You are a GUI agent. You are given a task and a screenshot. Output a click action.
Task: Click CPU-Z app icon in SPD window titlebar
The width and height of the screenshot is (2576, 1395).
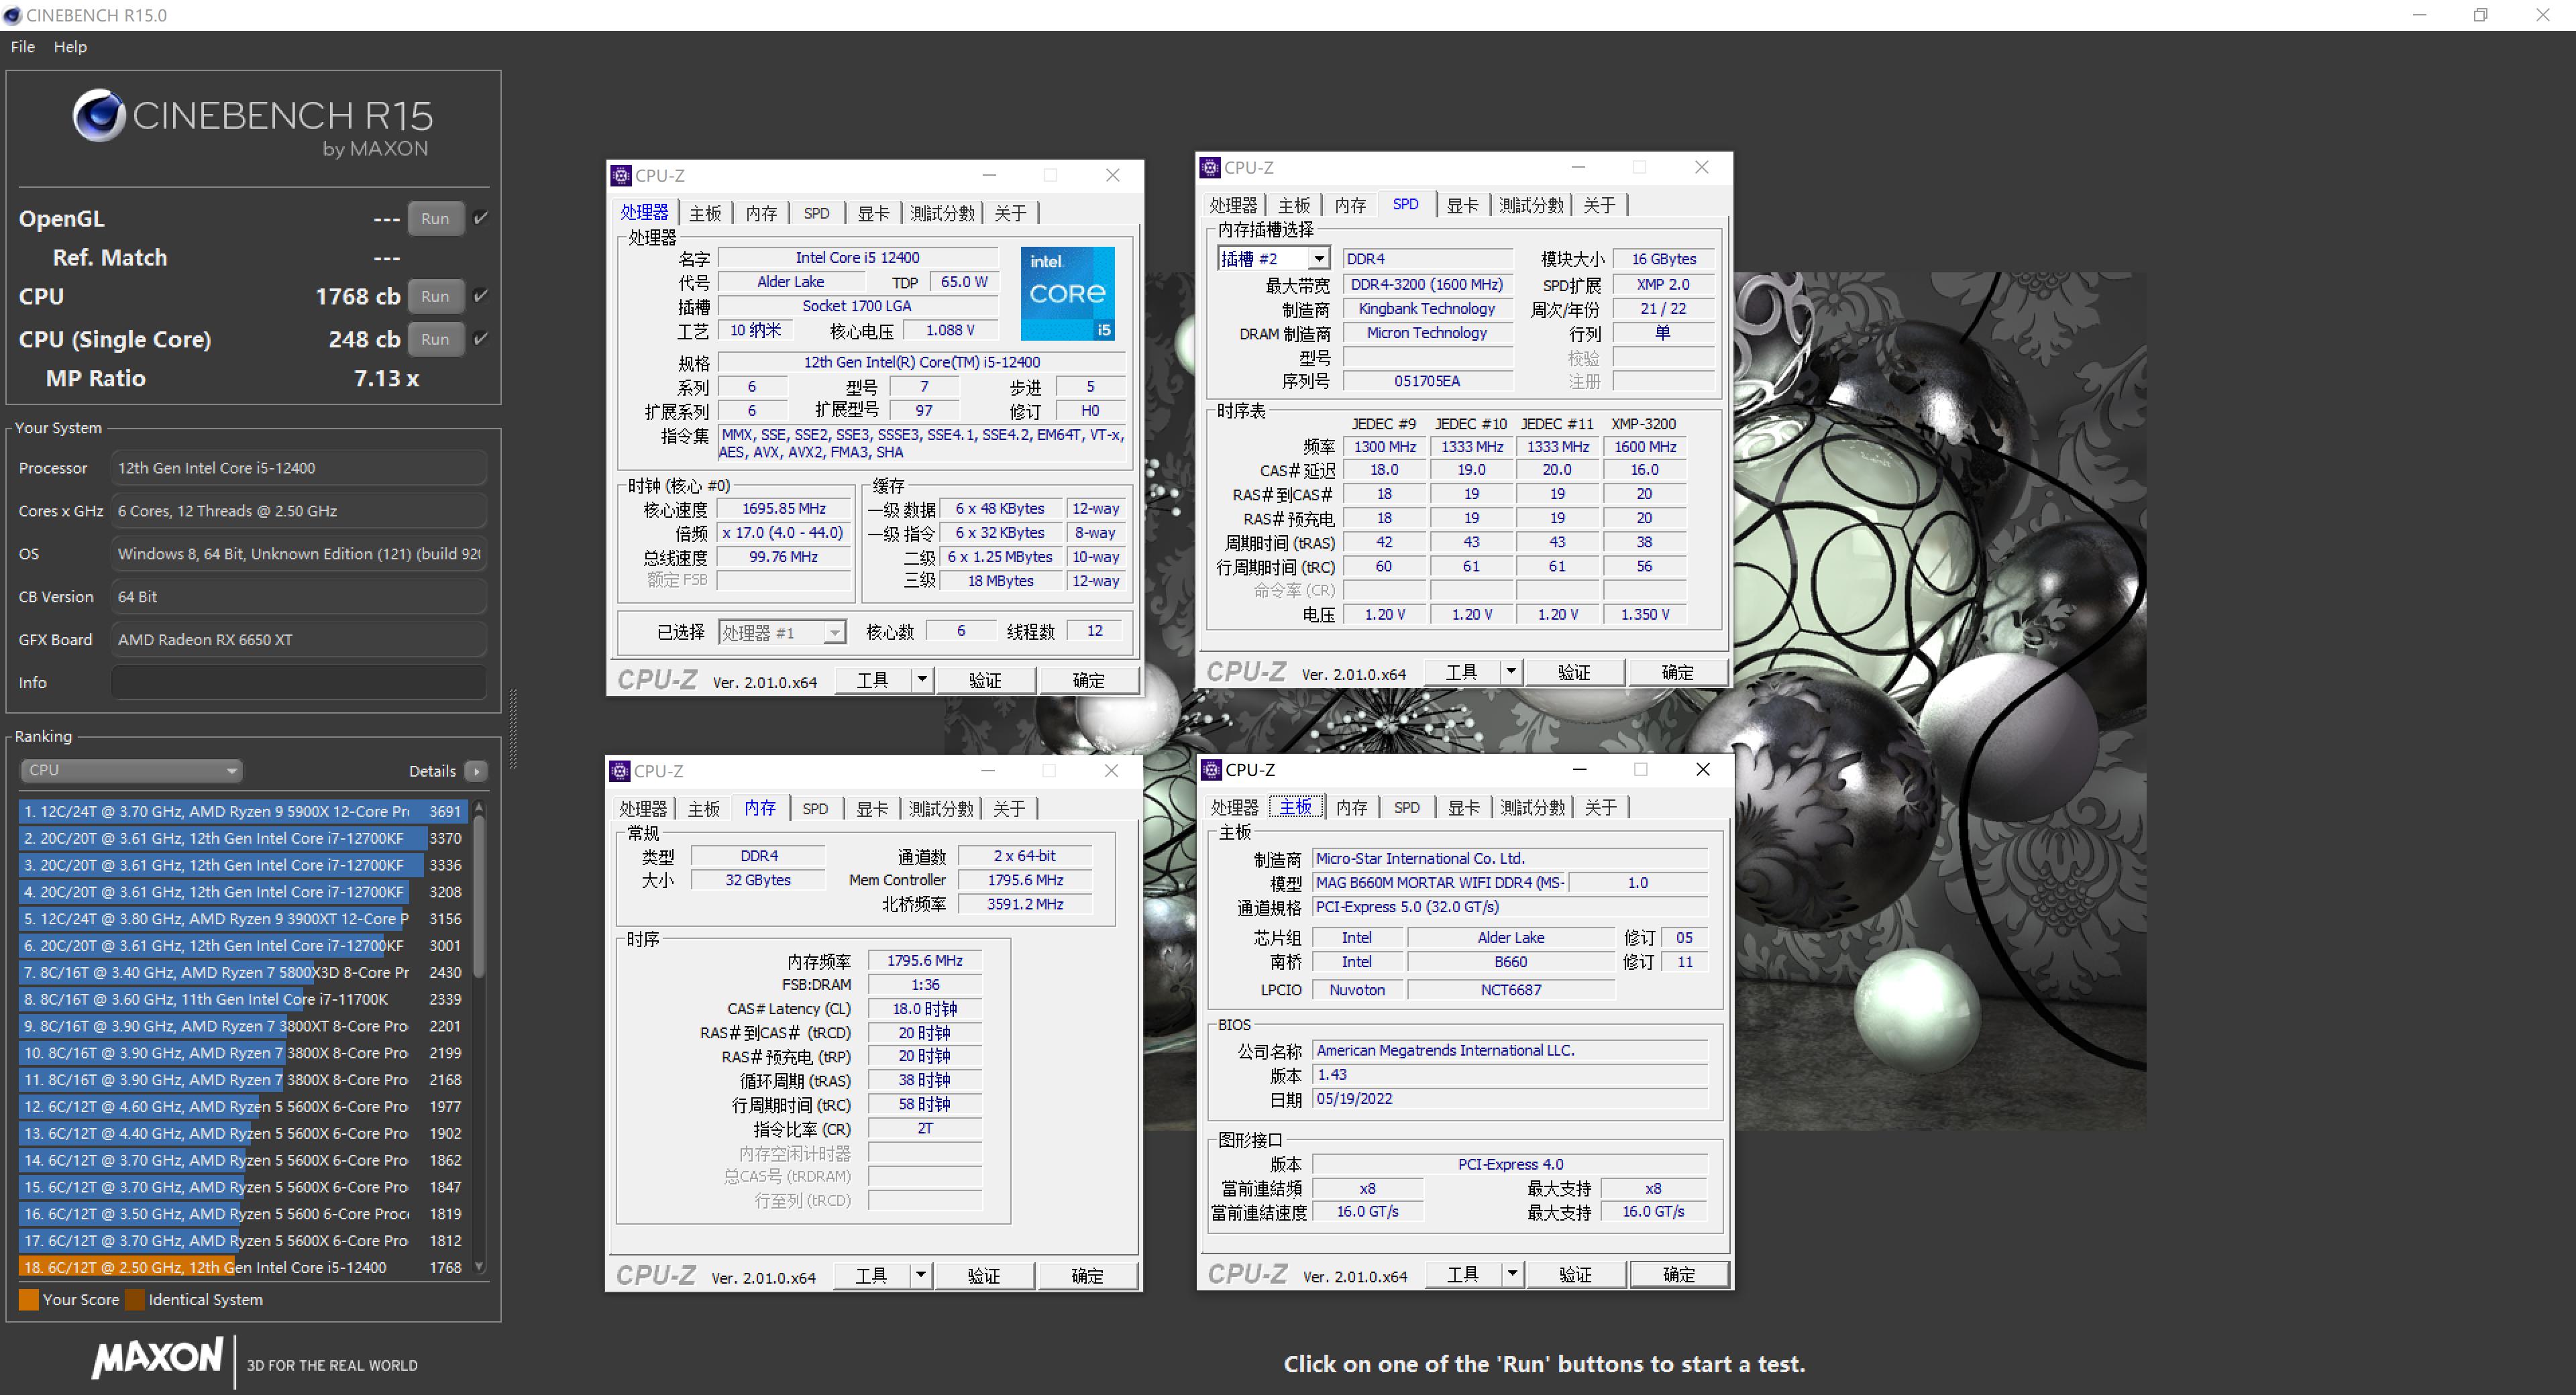point(1210,167)
